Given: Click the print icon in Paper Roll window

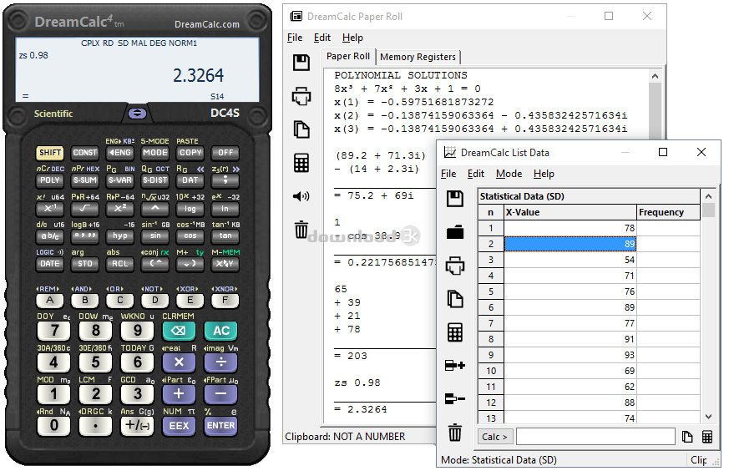Looking at the screenshot, I should coord(301,96).
